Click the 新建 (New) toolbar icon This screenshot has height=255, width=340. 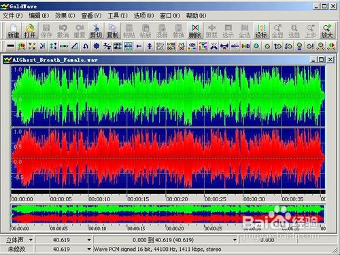click(x=13, y=31)
